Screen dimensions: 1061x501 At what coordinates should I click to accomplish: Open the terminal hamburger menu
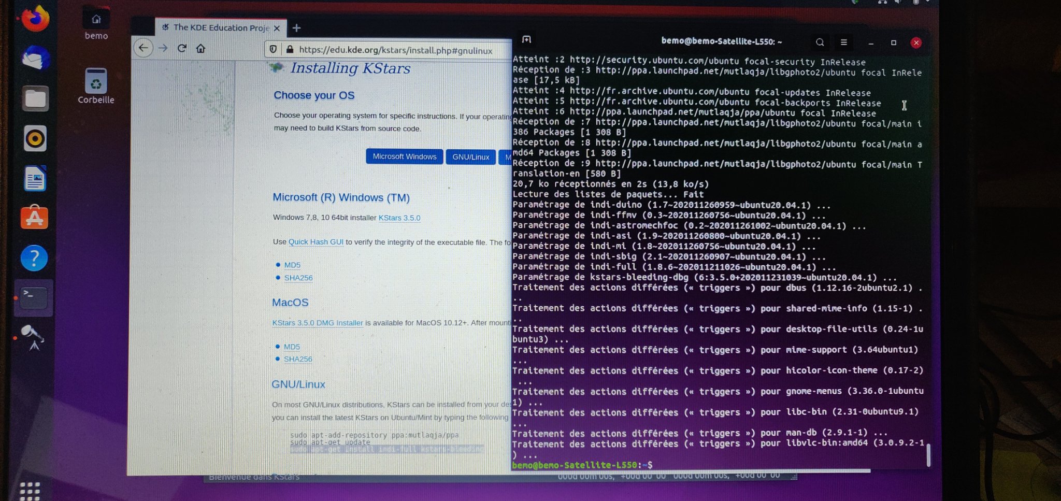tap(843, 42)
